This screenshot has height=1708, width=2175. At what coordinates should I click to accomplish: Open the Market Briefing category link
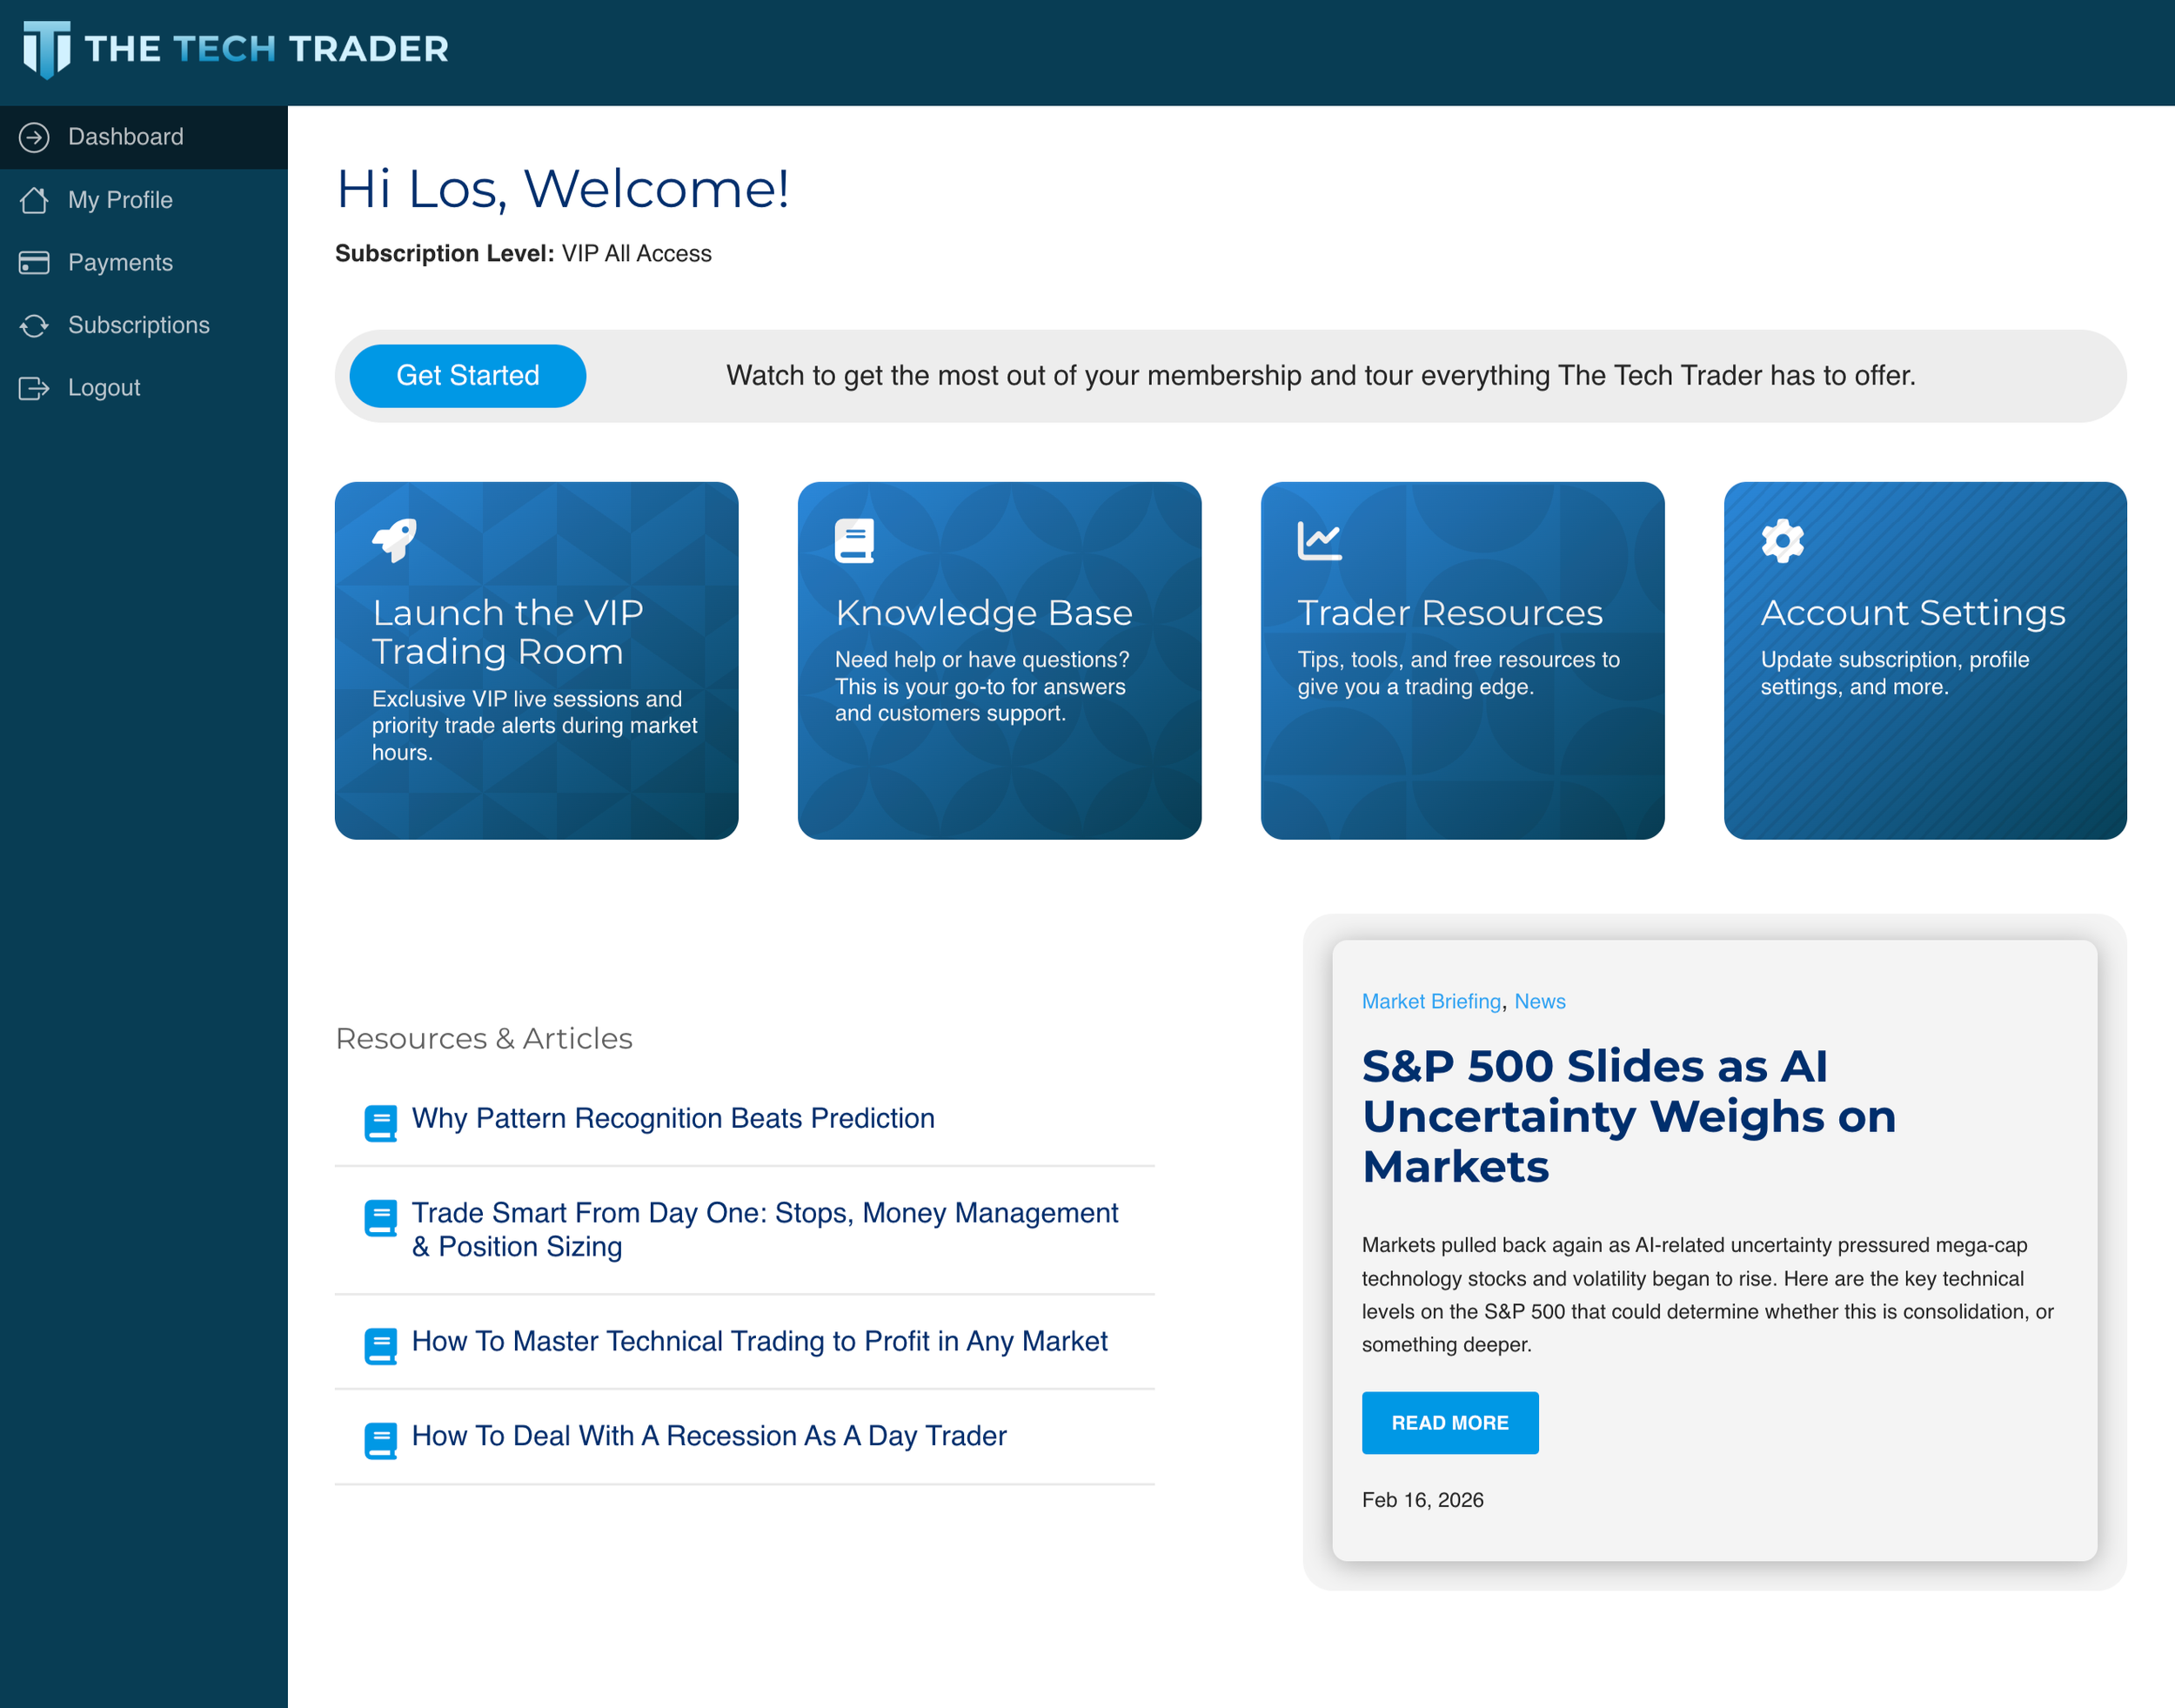(1431, 1001)
